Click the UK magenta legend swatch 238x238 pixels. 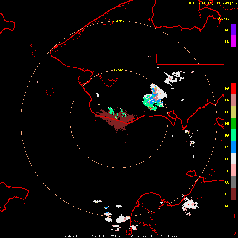234,42
